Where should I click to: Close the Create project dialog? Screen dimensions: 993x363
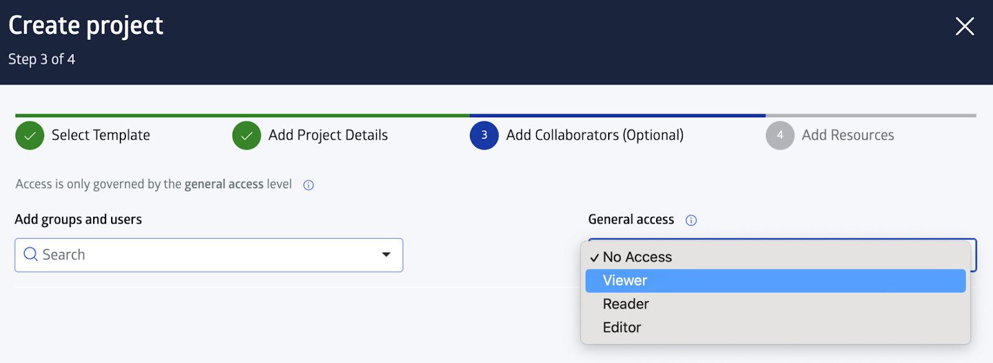964,26
